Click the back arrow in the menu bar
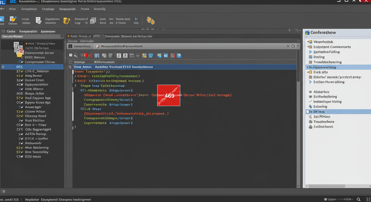Screen dimensions: 371x202 click(x=2, y=9)
